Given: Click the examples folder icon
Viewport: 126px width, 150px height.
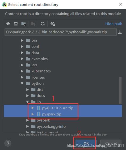Looking at the screenshot, I should tap(28, 59).
